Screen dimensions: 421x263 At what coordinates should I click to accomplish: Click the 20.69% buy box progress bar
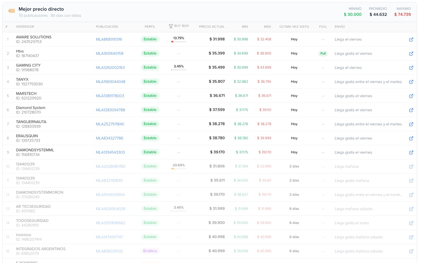coord(179,169)
